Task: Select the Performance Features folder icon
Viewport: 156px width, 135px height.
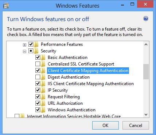Action: pyautogui.click(x=36, y=44)
